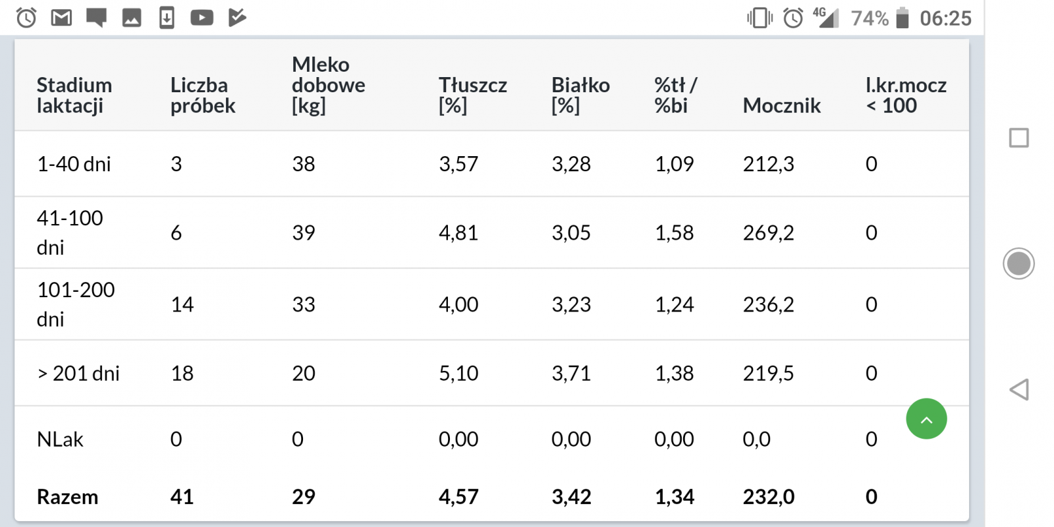
Task: Click the Stadium laktacji column header
Action: coord(74,95)
